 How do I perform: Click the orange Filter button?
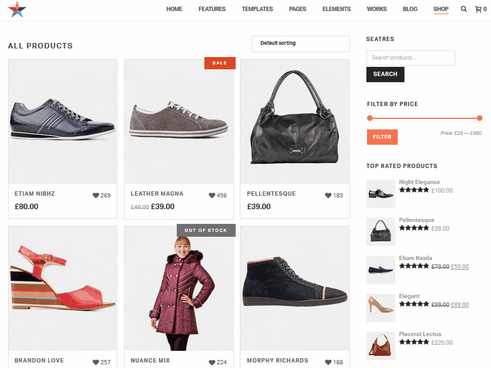382,137
